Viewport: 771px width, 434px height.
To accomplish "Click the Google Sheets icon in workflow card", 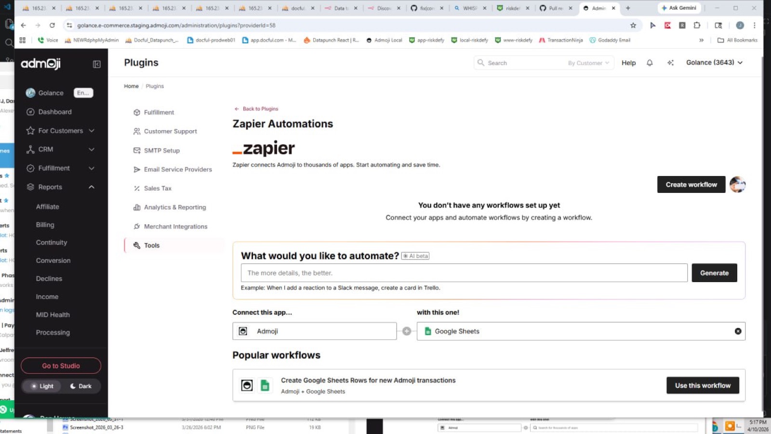I will coord(265,385).
